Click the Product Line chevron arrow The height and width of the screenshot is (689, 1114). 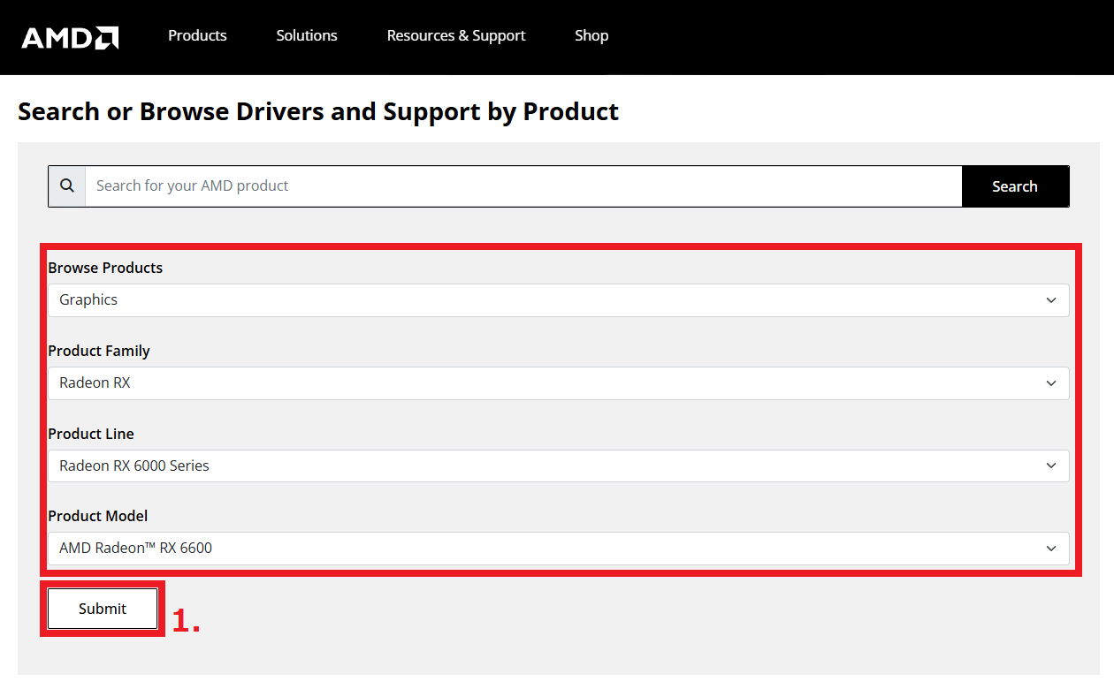click(x=1050, y=466)
